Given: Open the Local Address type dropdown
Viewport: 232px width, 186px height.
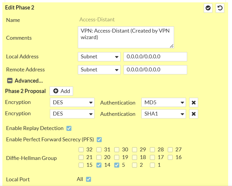Looking at the screenshot, I should 99,57.
